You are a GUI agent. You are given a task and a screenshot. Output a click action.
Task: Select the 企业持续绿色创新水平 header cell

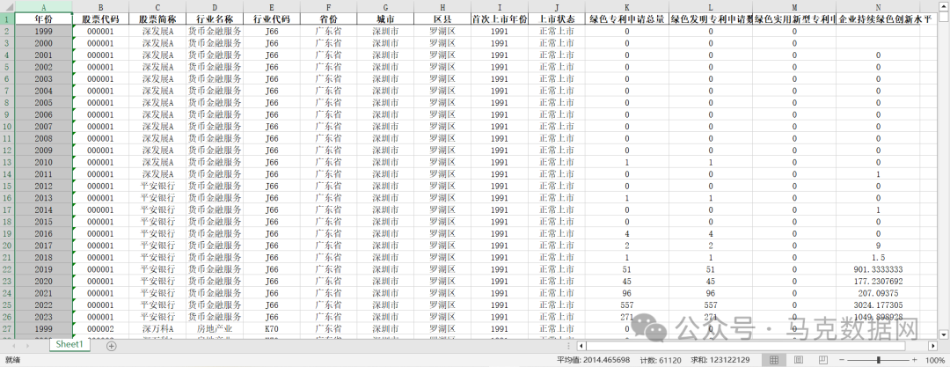click(878, 19)
